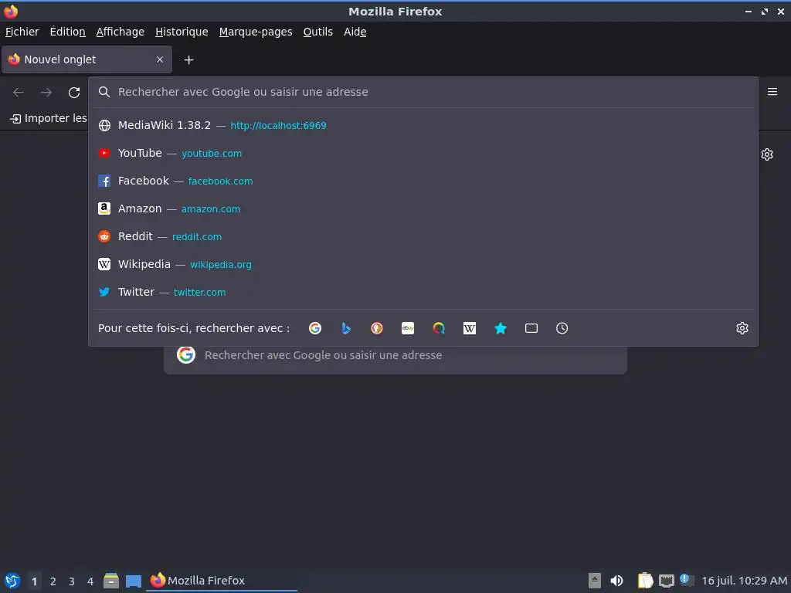Show desktop using the blue taskbar icon

tap(134, 581)
